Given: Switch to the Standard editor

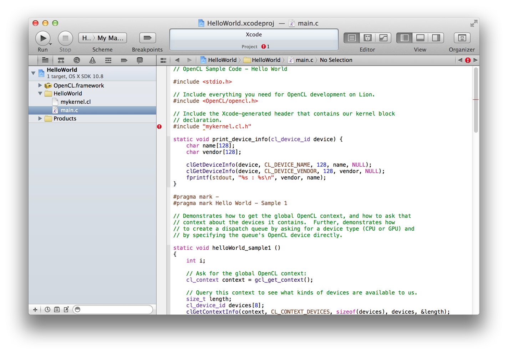Looking at the screenshot, I should [x=352, y=38].
